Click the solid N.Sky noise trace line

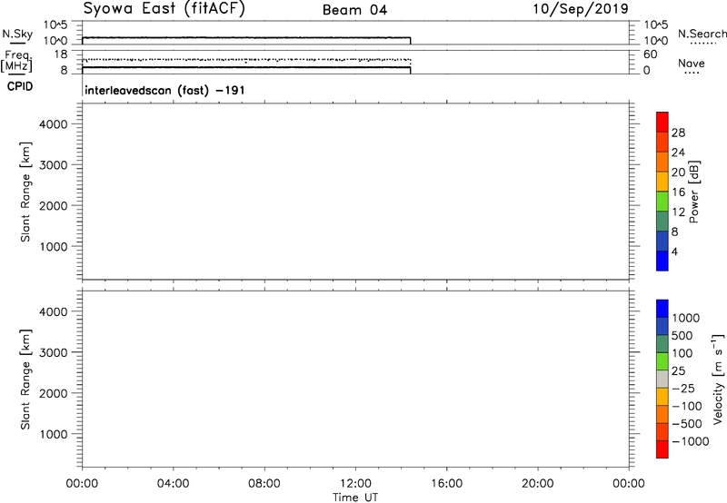(x=246, y=37)
